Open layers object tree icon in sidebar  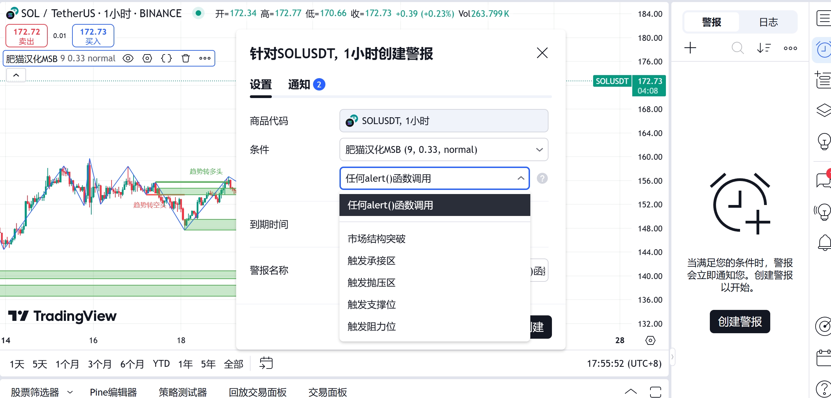point(823,110)
